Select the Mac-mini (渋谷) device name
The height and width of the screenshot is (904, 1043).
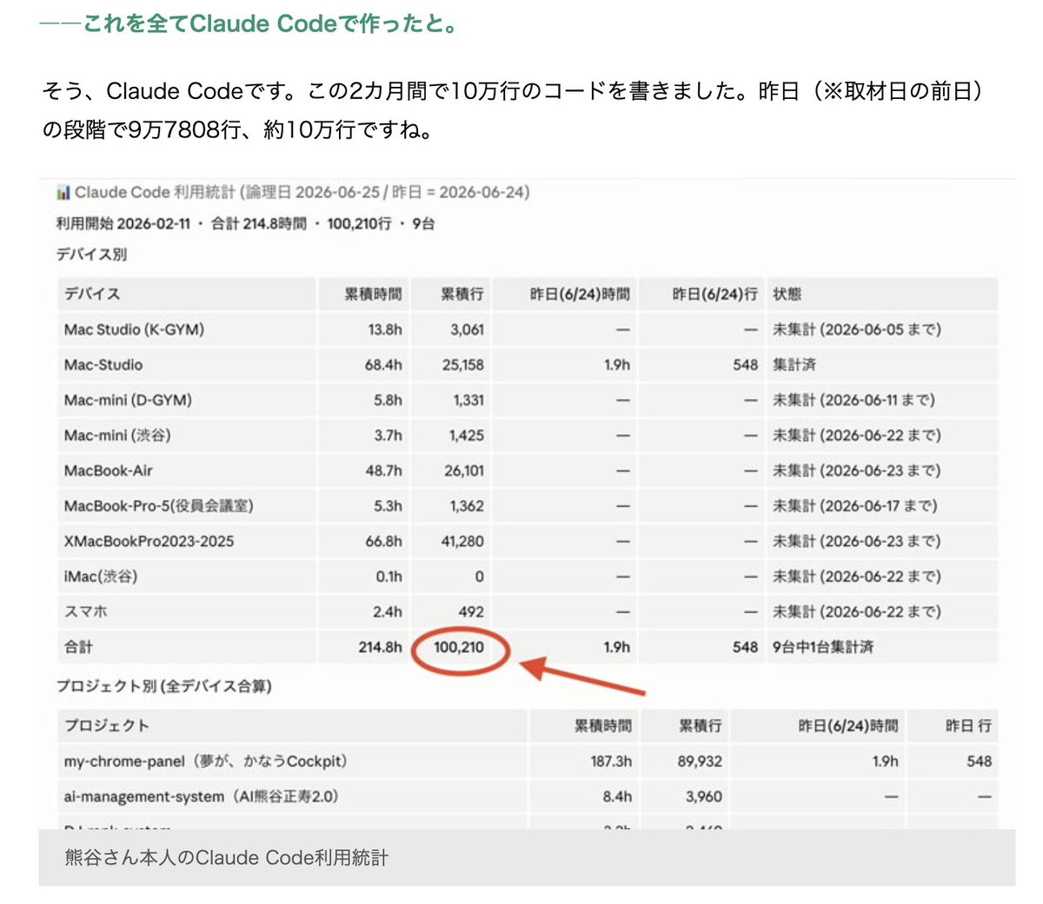pyautogui.click(x=117, y=435)
